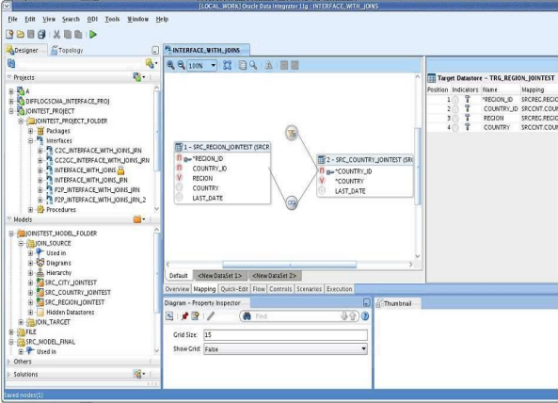
Task: Click the New file toolbar icon
Action: (x=9, y=35)
